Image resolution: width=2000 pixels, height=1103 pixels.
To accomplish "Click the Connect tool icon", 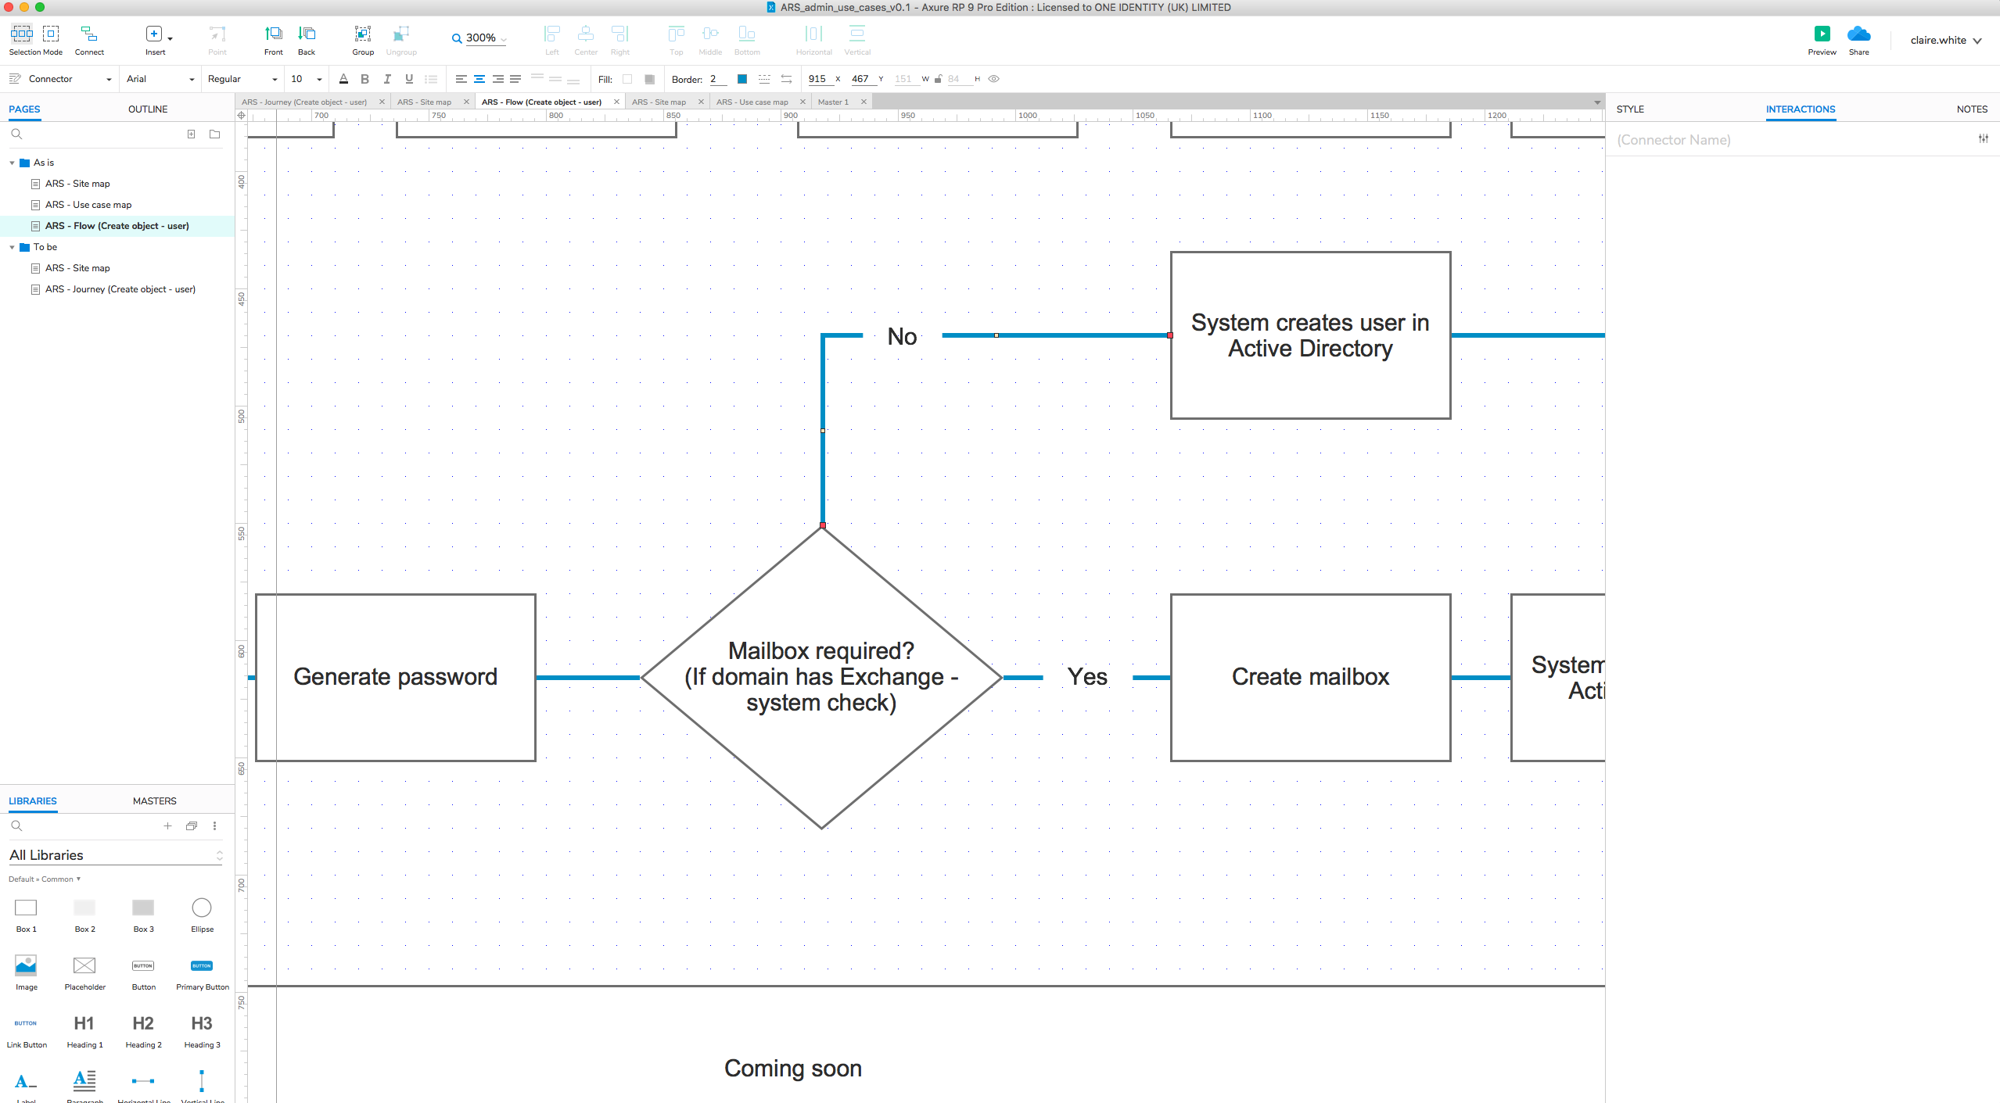I will pyautogui.click(x=89, y=34).
